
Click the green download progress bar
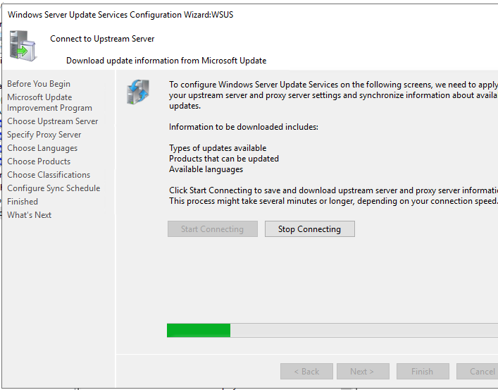click(331, 330)
